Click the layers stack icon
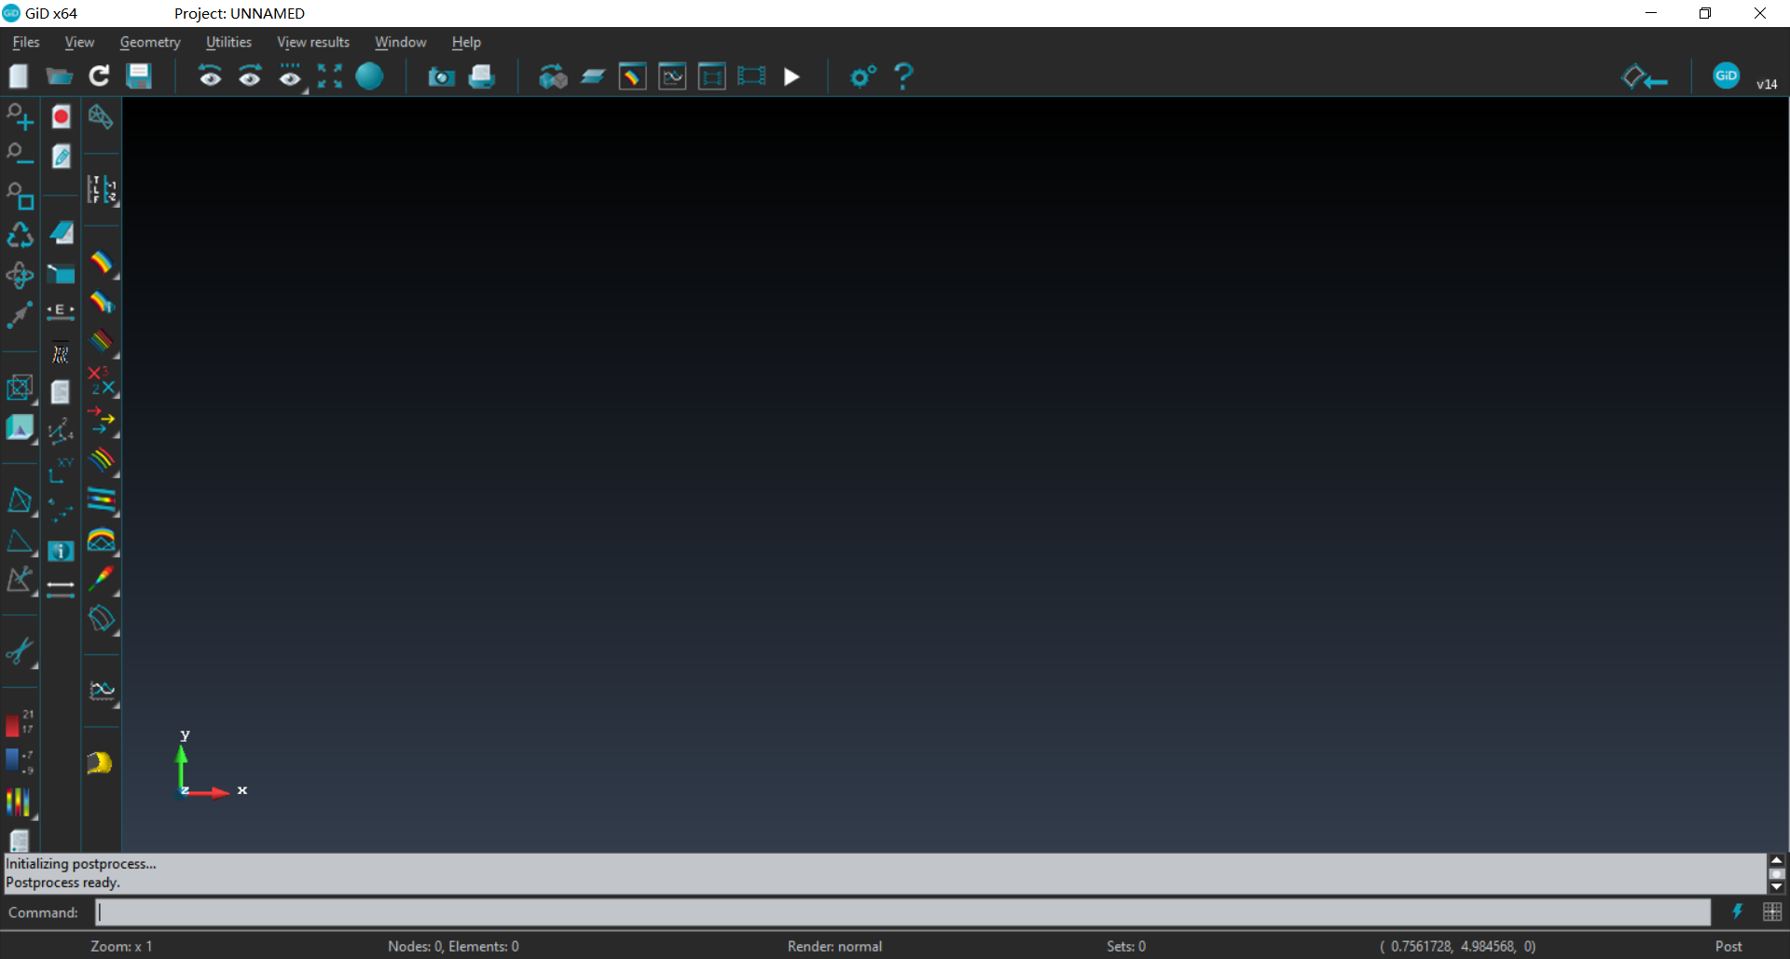 593,76
